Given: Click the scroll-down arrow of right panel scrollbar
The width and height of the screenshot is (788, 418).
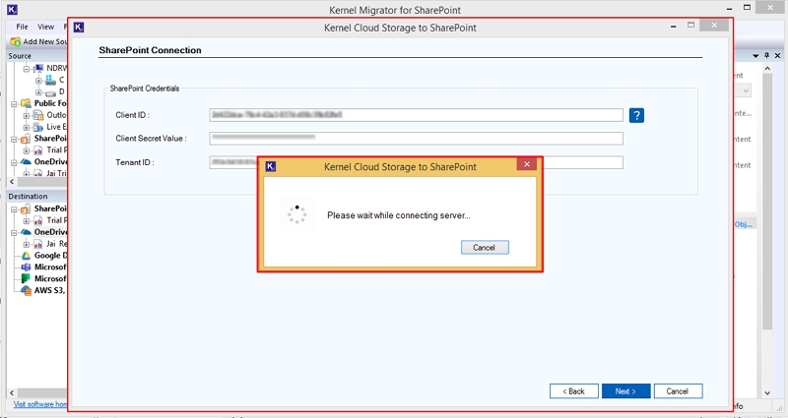Looking at the screenshot, I should click(767, 392).
